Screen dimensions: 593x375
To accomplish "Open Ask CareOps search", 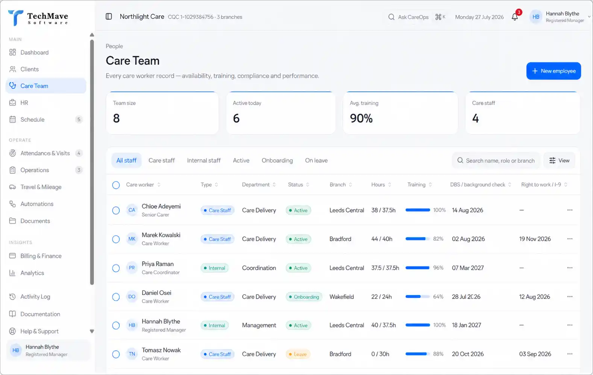I will (417, 17).
